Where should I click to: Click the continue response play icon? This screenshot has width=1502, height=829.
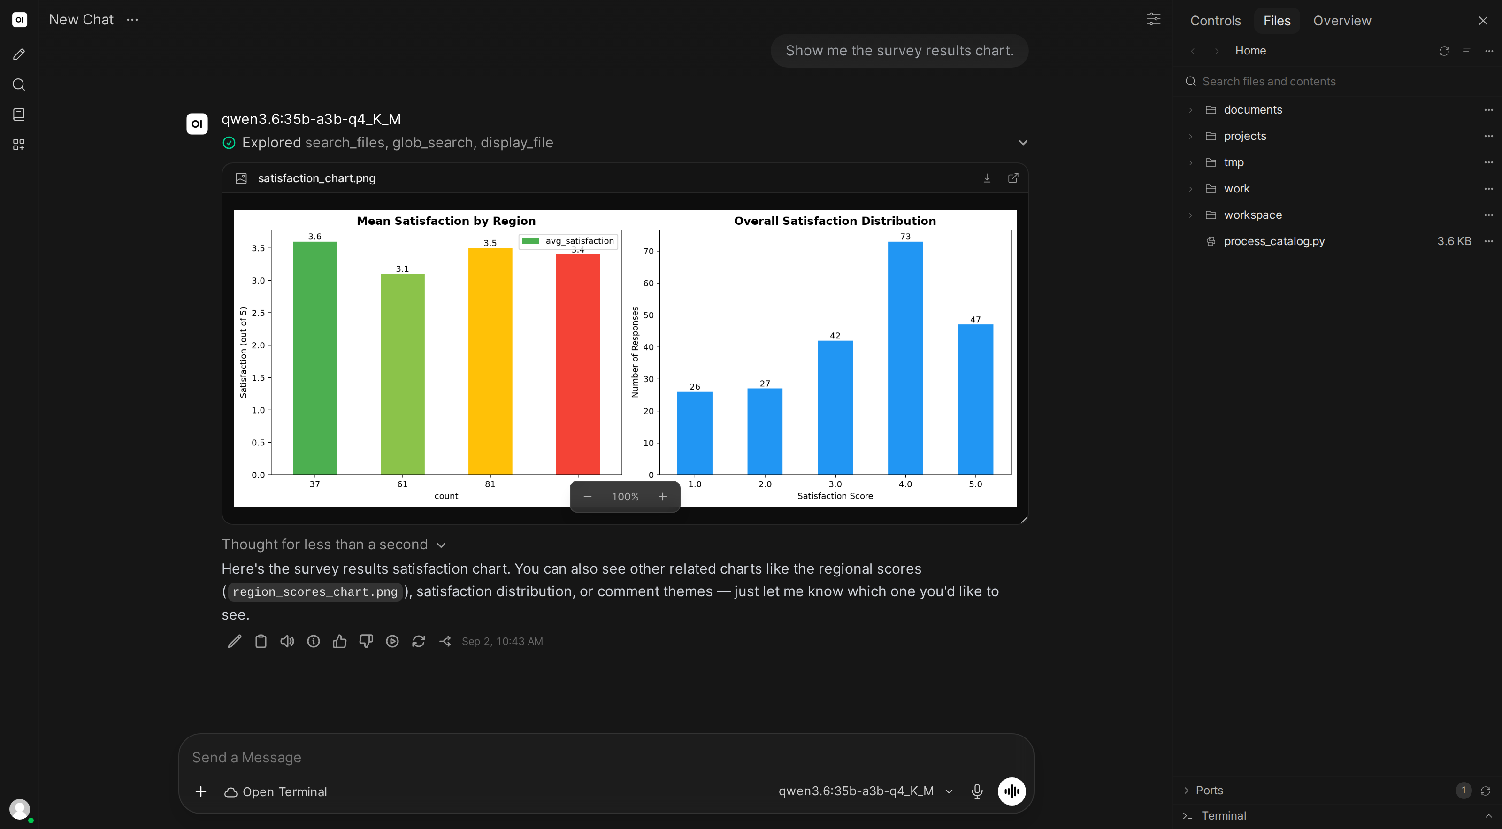(392, 641)
